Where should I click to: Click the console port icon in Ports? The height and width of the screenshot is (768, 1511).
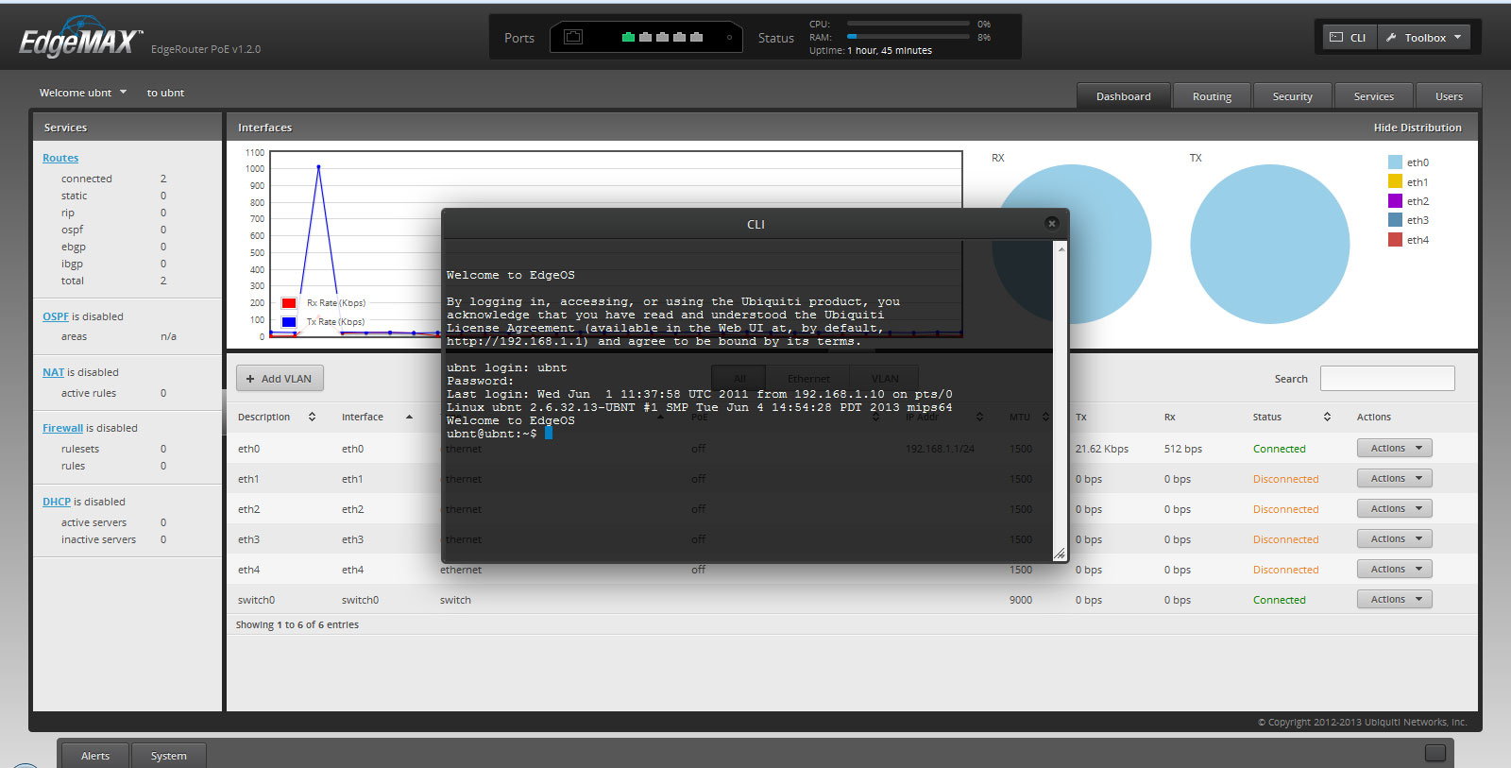point(573,38)
